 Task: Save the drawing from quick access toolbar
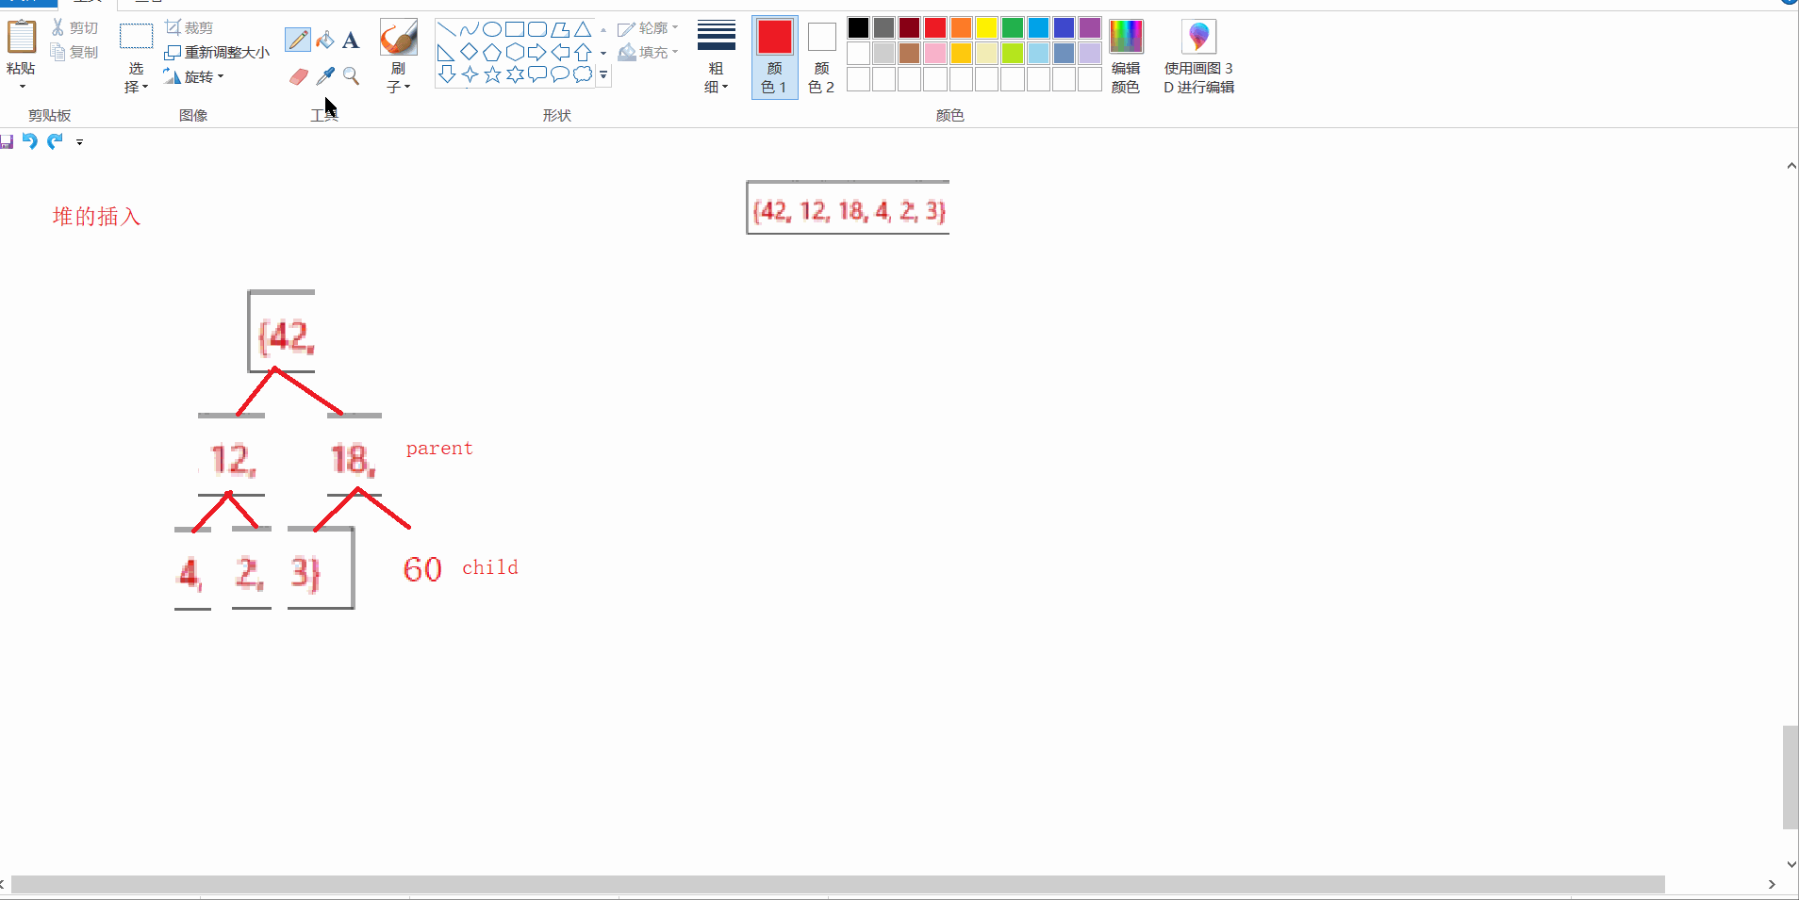coord(7,141)
